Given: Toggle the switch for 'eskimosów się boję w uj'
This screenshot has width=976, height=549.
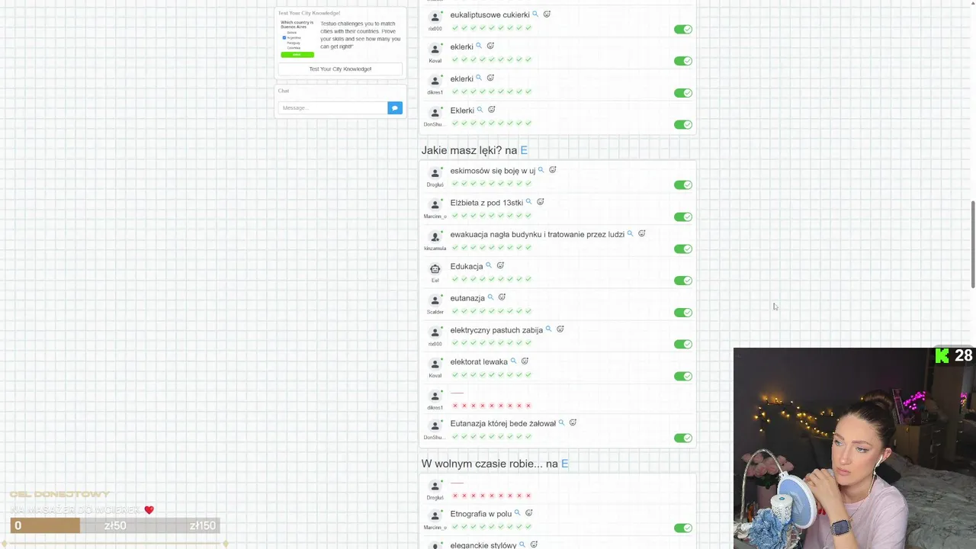Looking at the screenshot, I should pyautogui.click(x=682, y=185).
